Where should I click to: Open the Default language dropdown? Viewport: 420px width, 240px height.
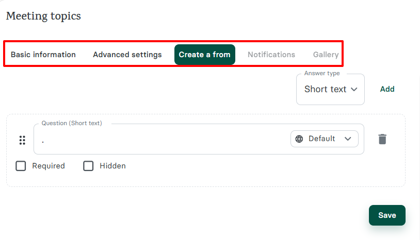pyautogui.click(x=324, y=139)
